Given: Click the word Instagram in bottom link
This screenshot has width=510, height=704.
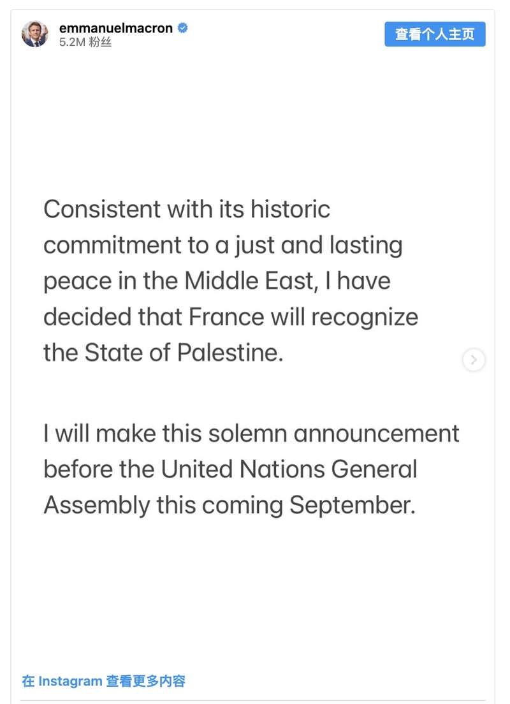Looking at the screenshot, I should (x=71, y=681).
